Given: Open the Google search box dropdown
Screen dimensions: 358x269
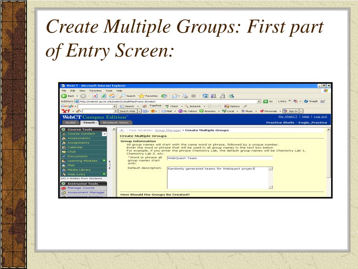Looking at the screenshot, I should tap(115, 106).
